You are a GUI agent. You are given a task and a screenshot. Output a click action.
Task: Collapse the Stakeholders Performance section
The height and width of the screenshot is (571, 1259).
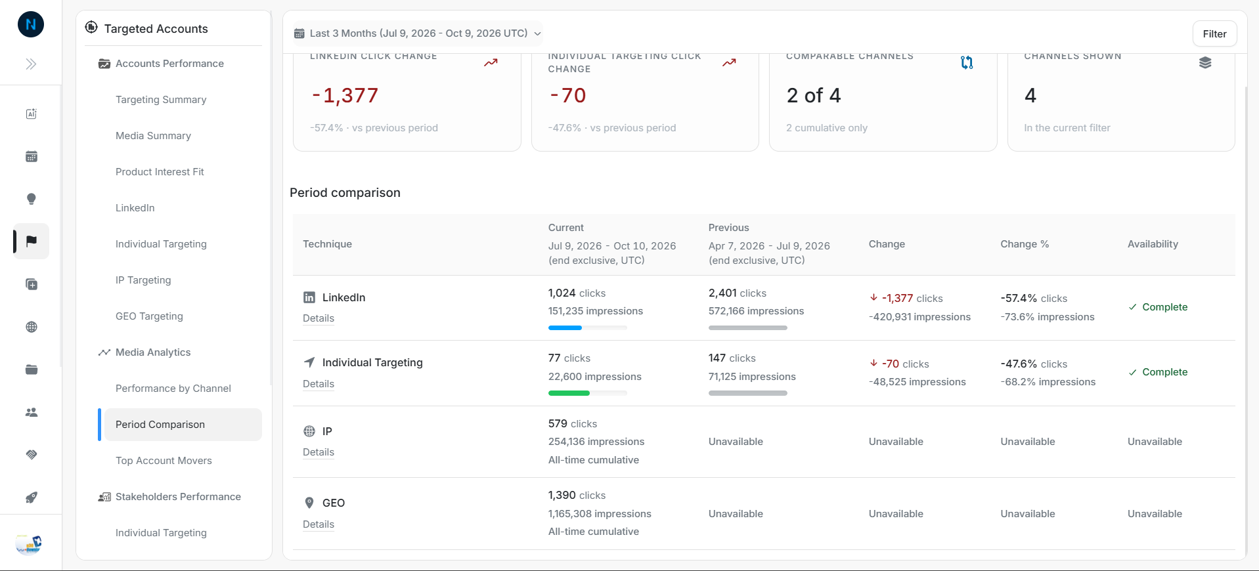point(178,497)
